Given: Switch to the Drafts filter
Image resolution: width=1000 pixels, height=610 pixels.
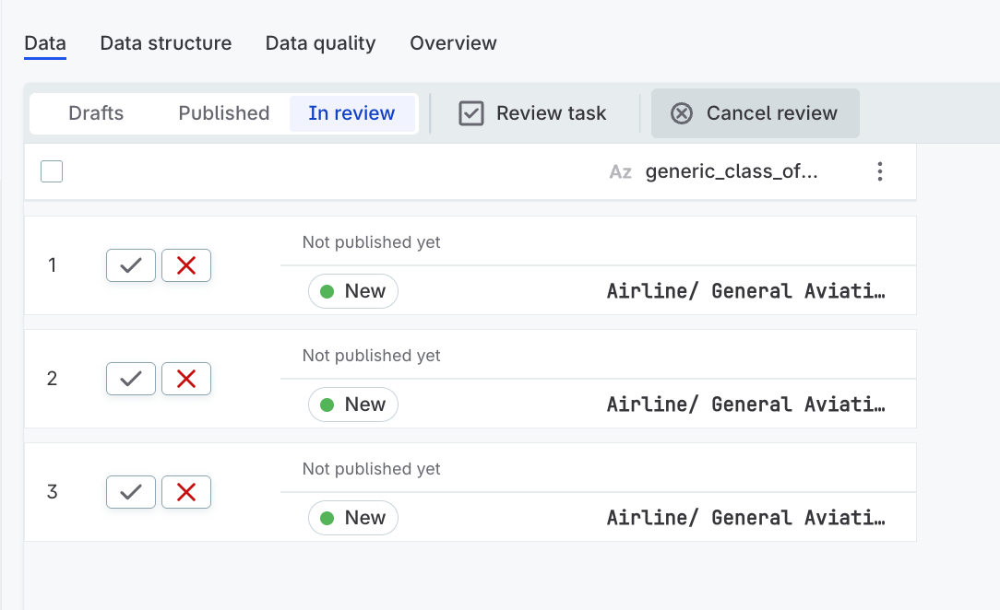Looking at the screenshot, I should coord(95,112).
